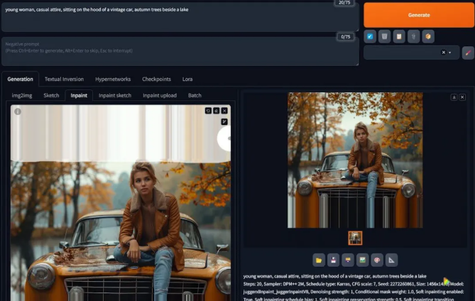This screenshot has width=475, height=301.
Task: Download the output image from the gallery
Action: tap(454, 97)
